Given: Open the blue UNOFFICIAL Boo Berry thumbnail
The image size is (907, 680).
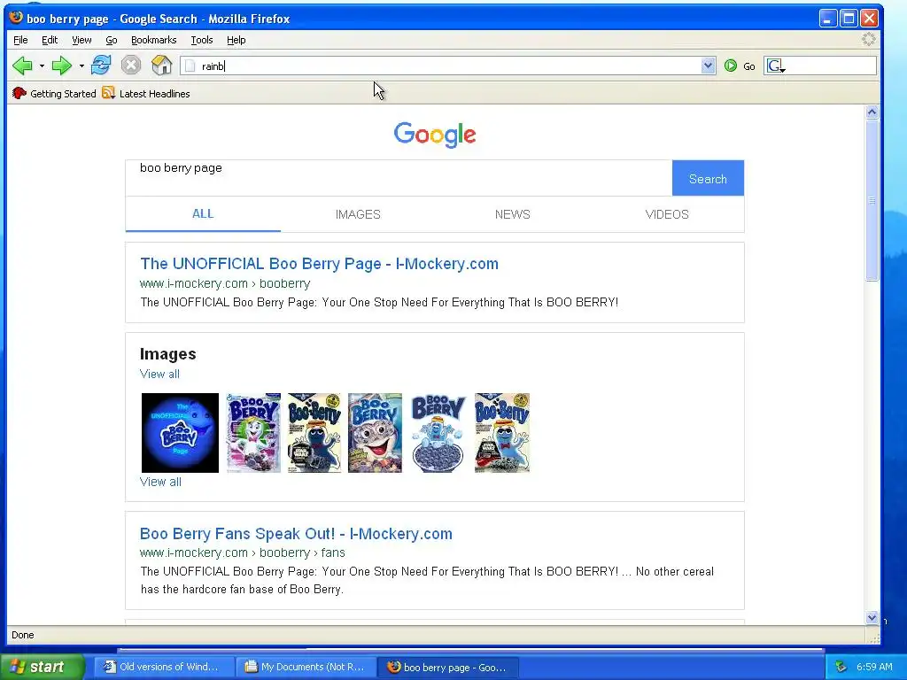Looking at the screenshot, I should 180,432.
